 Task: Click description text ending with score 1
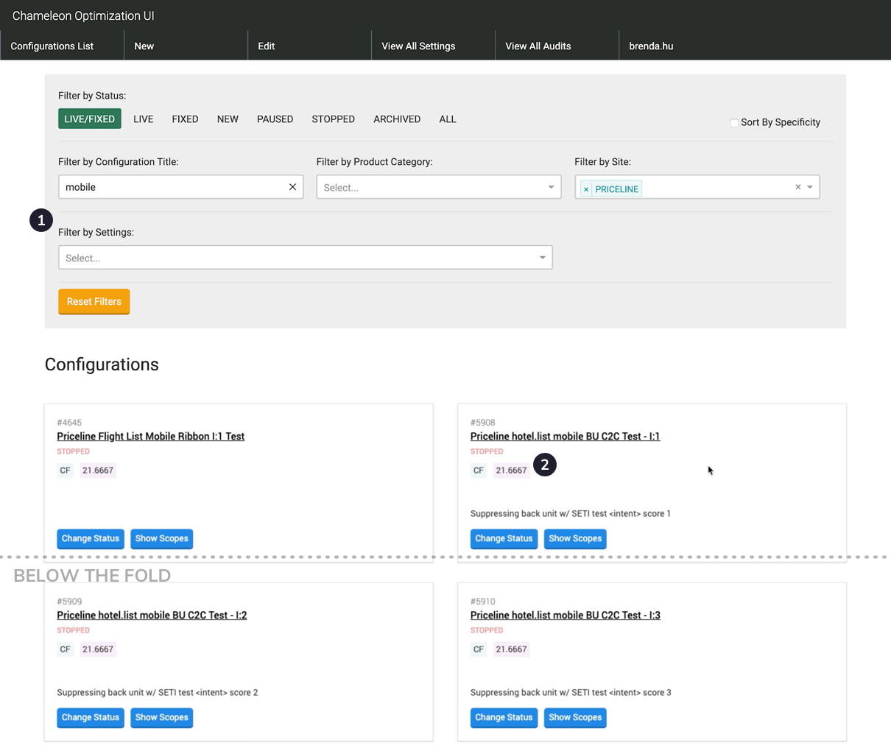click(571, 513)
